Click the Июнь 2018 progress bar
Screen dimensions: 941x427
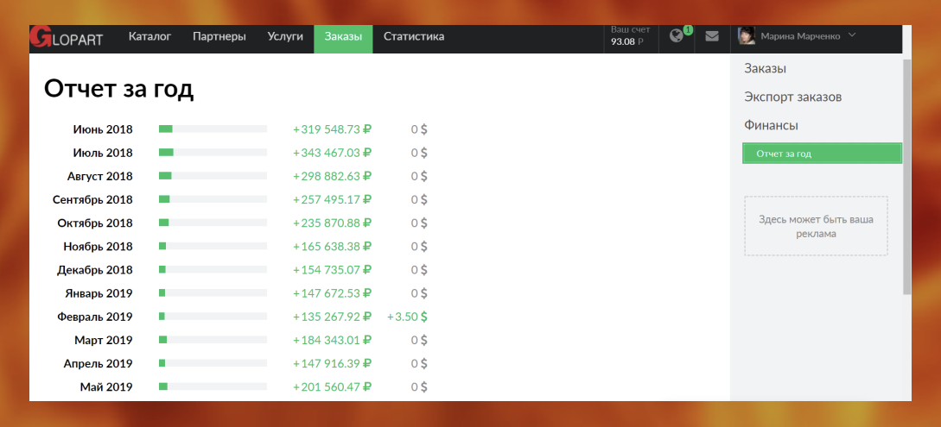(213, 129)
